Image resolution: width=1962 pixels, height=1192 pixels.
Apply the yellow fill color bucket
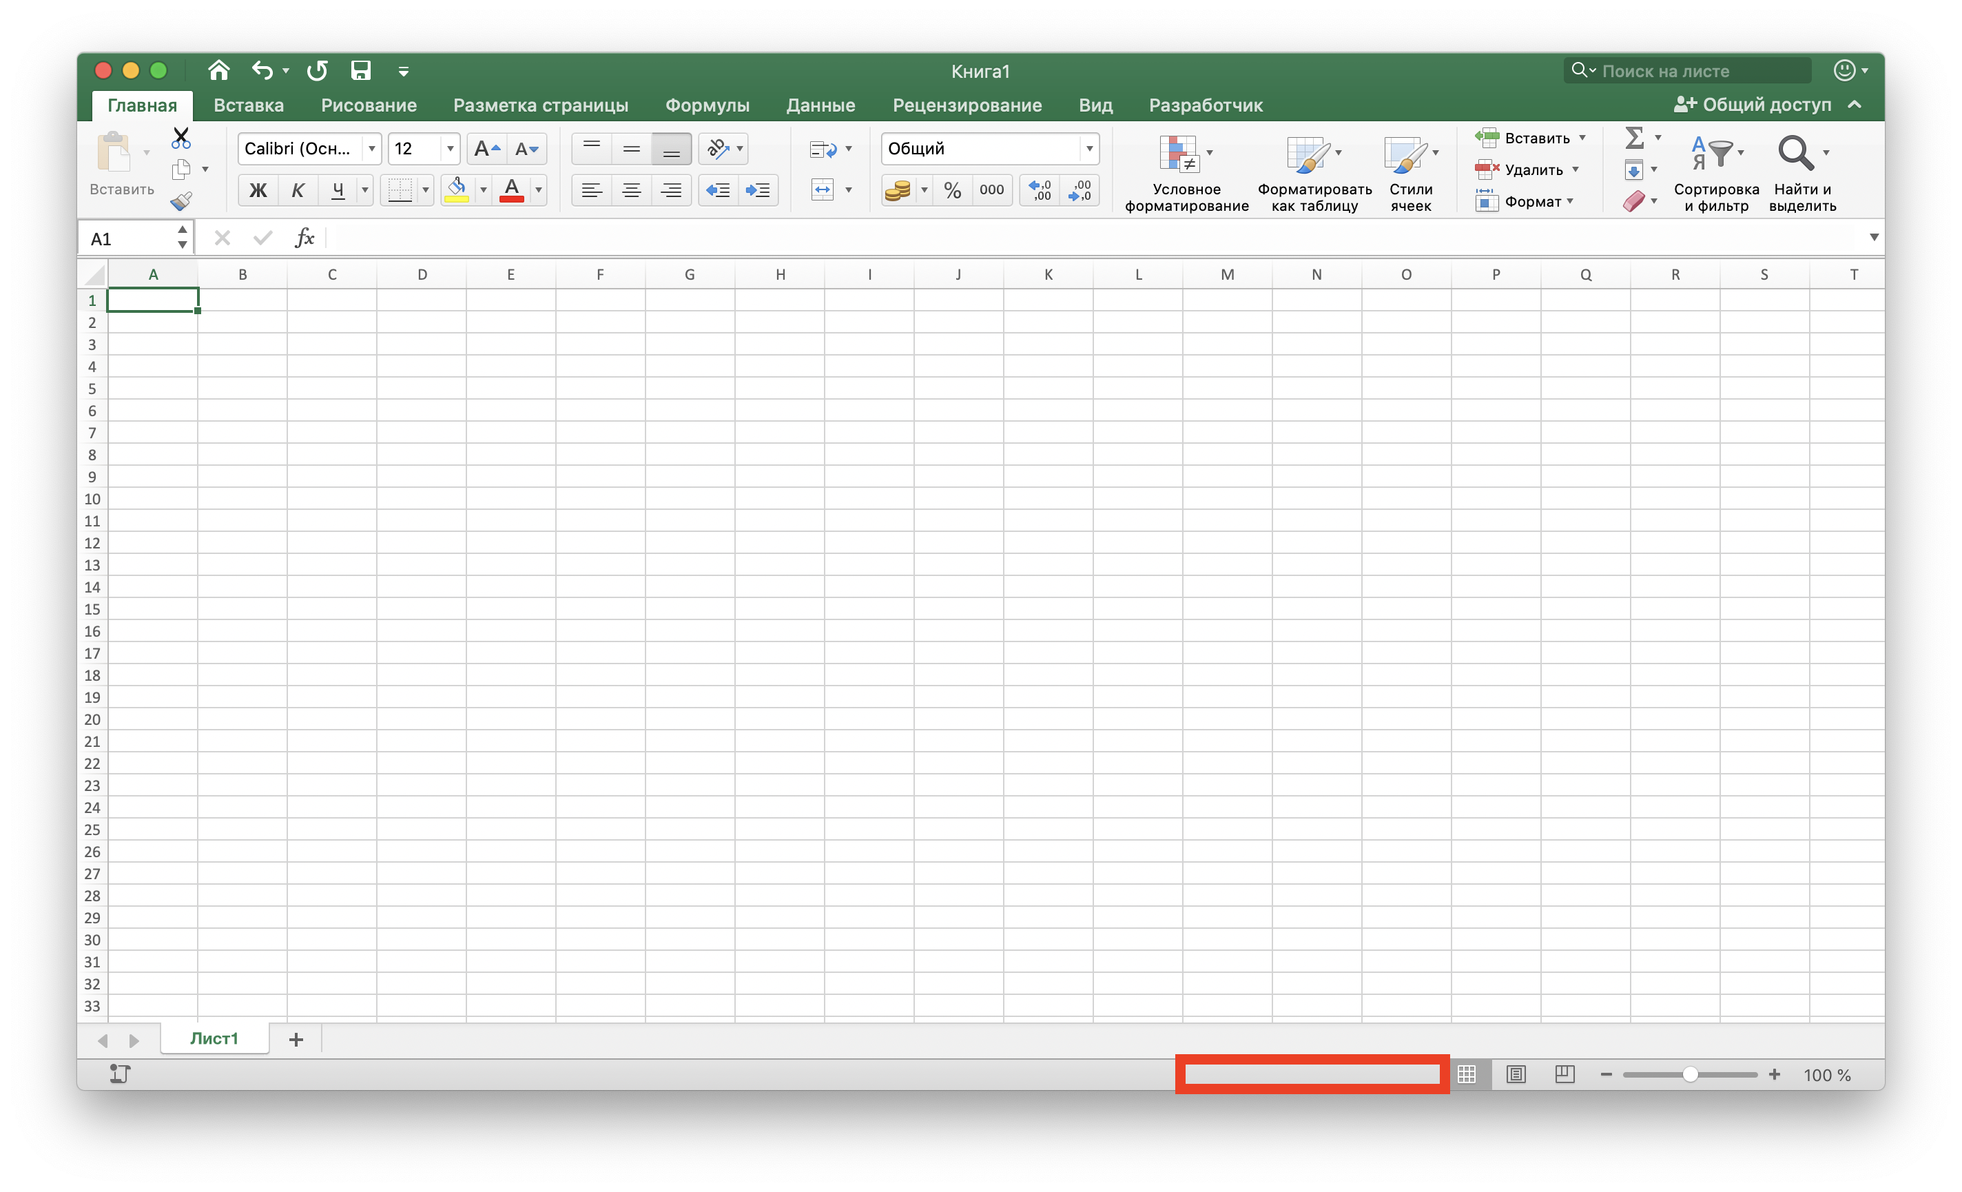click(456, 190)
